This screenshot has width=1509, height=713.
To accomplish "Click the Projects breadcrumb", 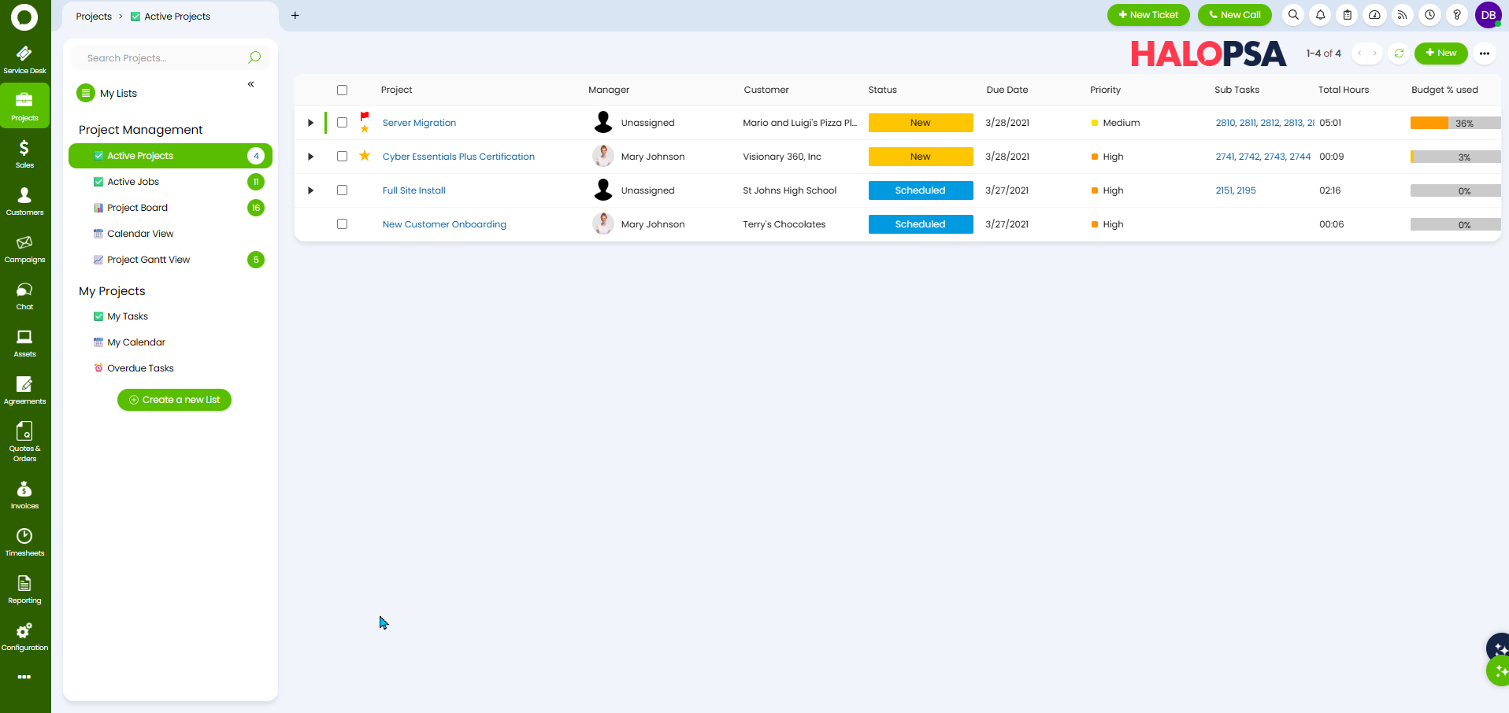I will click(x=94, y=17).
